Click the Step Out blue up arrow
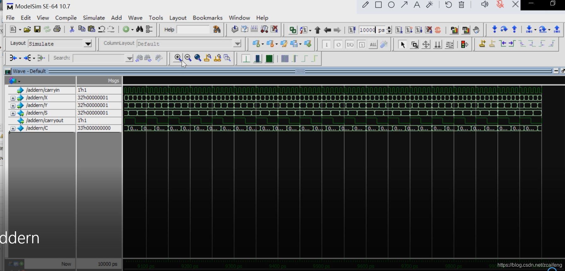The width and height of the screenshot is (565, 271). [x=515, y=30]
